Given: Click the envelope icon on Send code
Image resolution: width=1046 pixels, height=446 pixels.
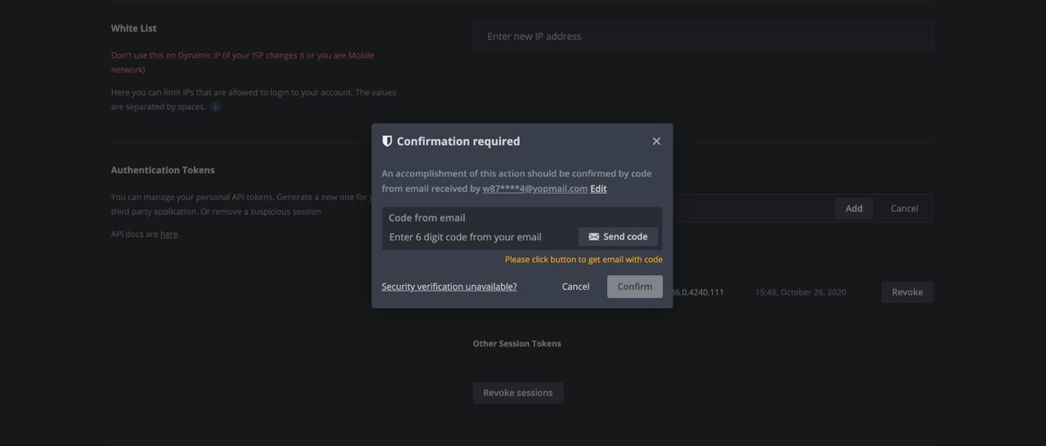Looking at the screenshot, I should (593, 237).
